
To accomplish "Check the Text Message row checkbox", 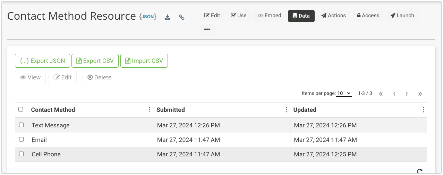I will click(x=22, y=125).
